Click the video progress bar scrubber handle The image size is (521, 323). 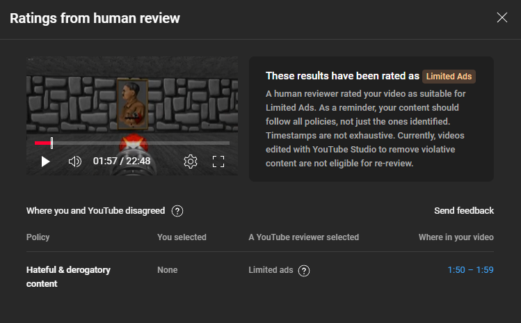[52, 143]
